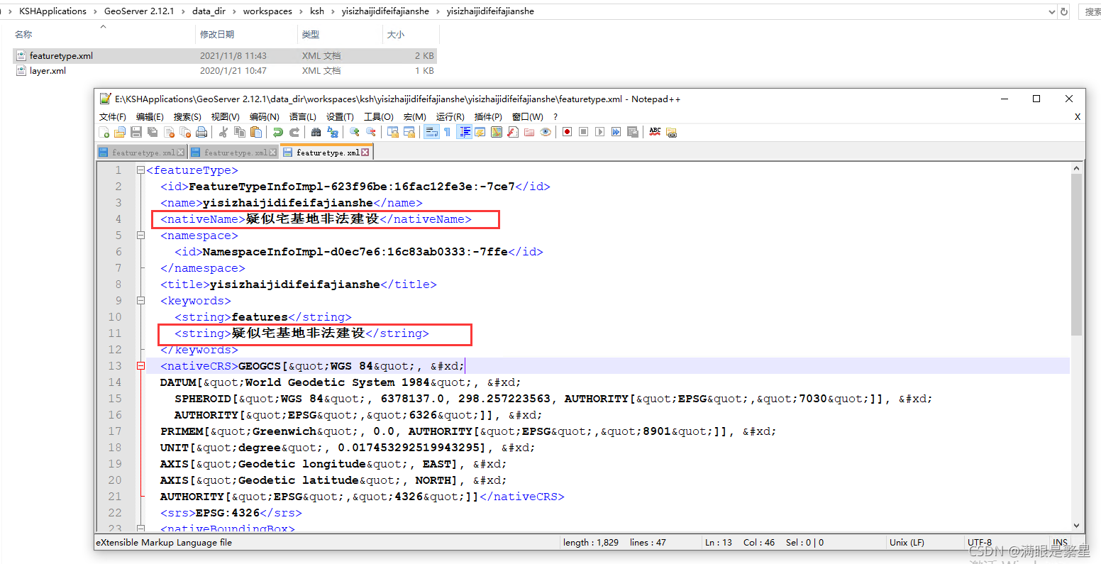The width and height of the screenshot is (1101, 564).
Task: Click the Open file toolbar icon
Action: coord(120,132)
